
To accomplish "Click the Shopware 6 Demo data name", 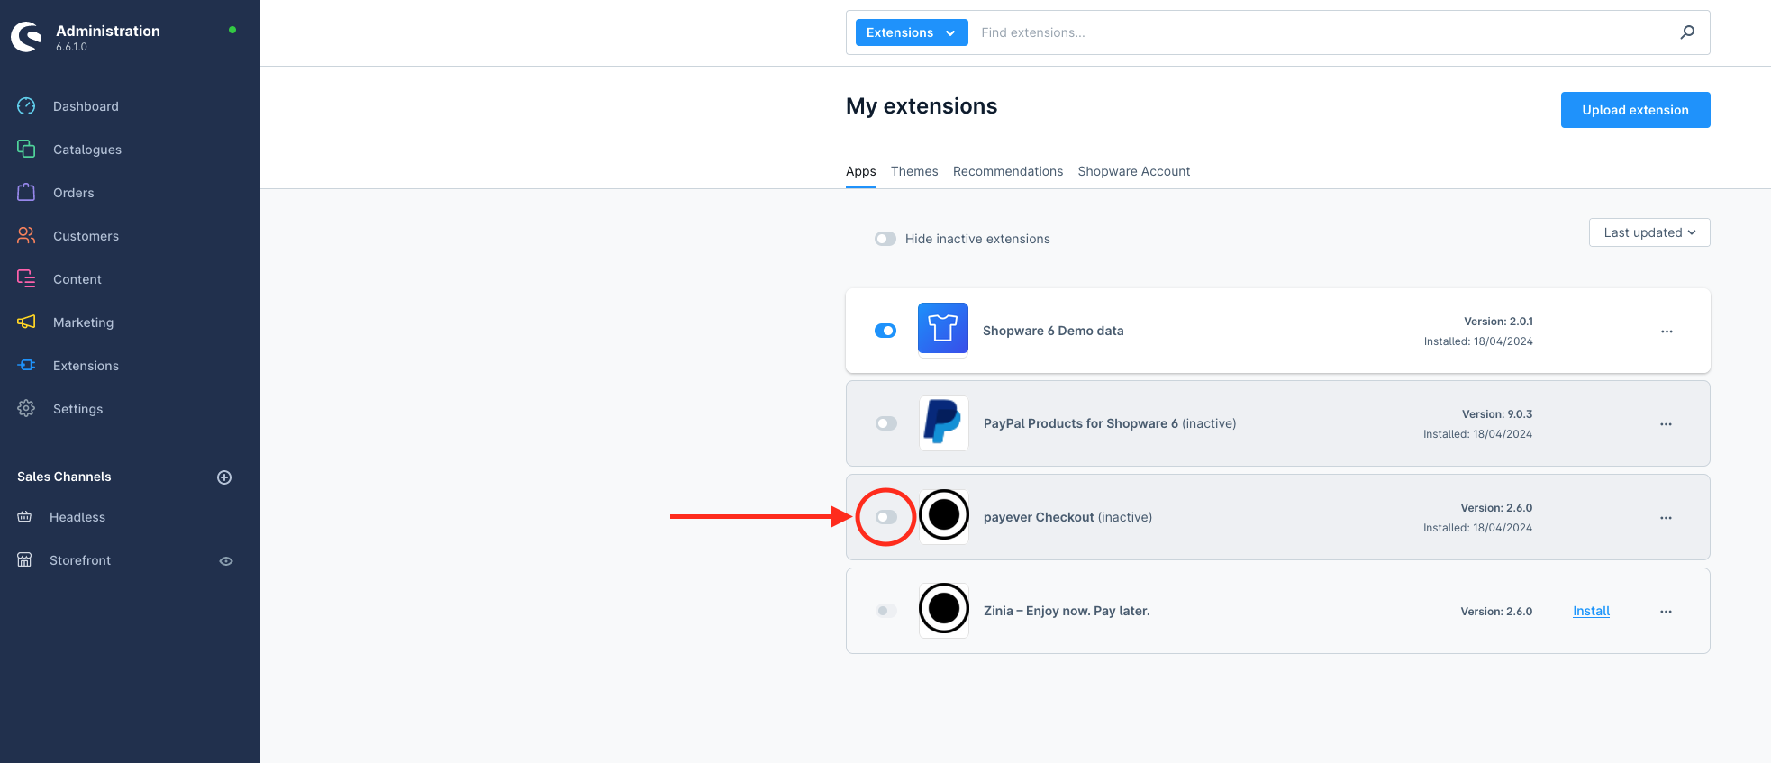I will tap(1053, 331).
